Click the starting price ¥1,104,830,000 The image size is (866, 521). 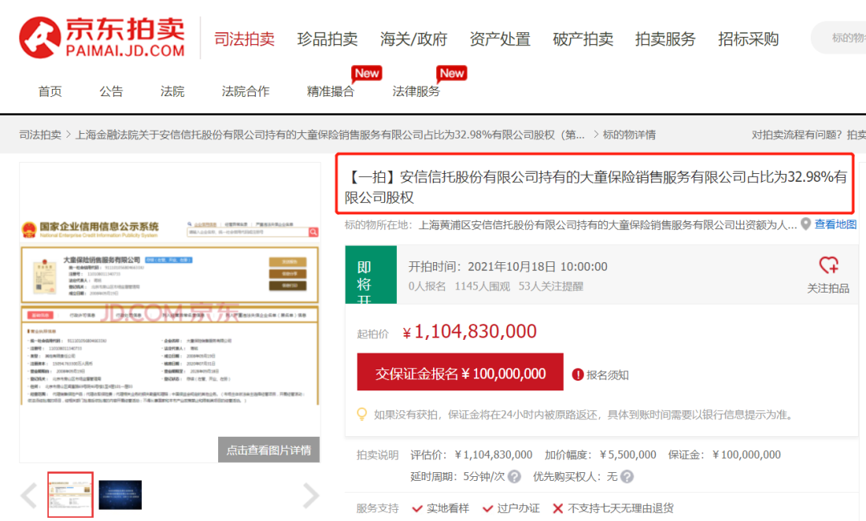pos(469,332)
